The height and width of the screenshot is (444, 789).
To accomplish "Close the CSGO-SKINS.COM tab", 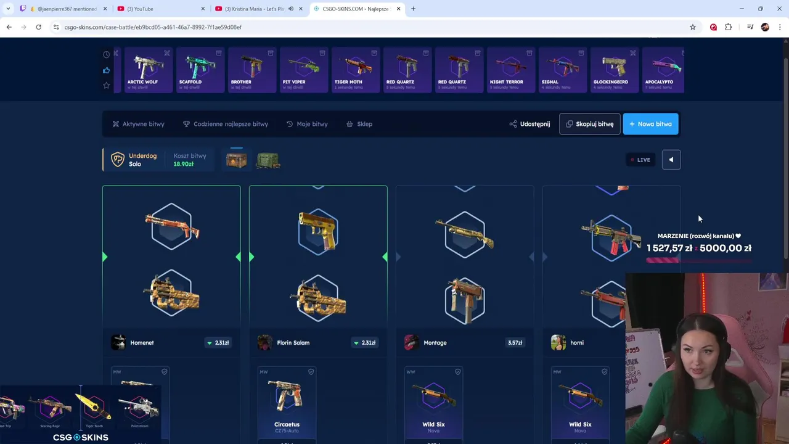I will (398, 9).
